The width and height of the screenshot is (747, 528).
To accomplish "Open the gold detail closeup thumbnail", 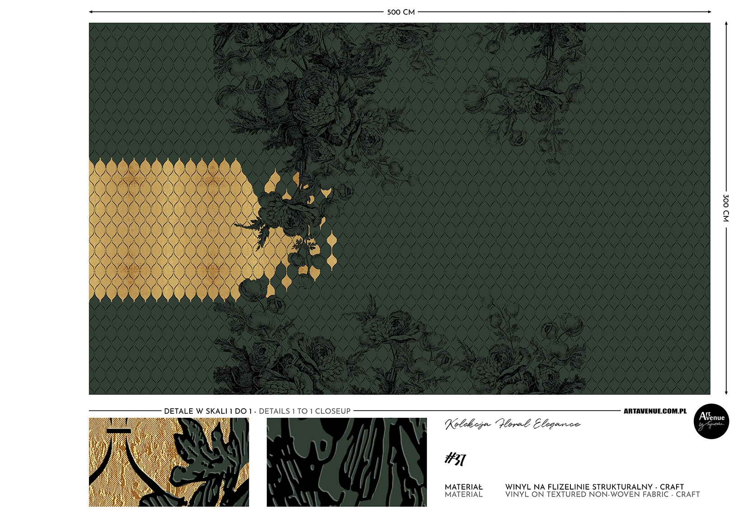I will click(x=168, y=462).
